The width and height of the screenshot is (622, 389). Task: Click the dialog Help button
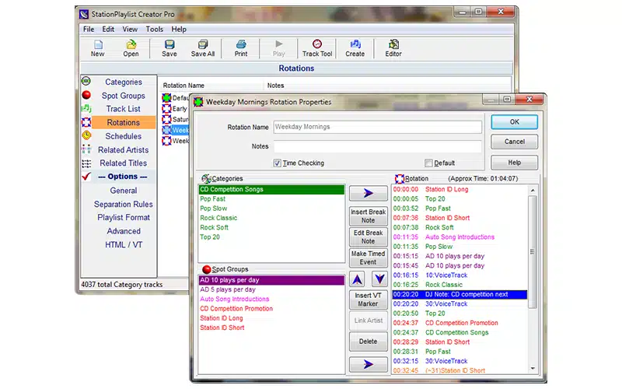[515, 163]
